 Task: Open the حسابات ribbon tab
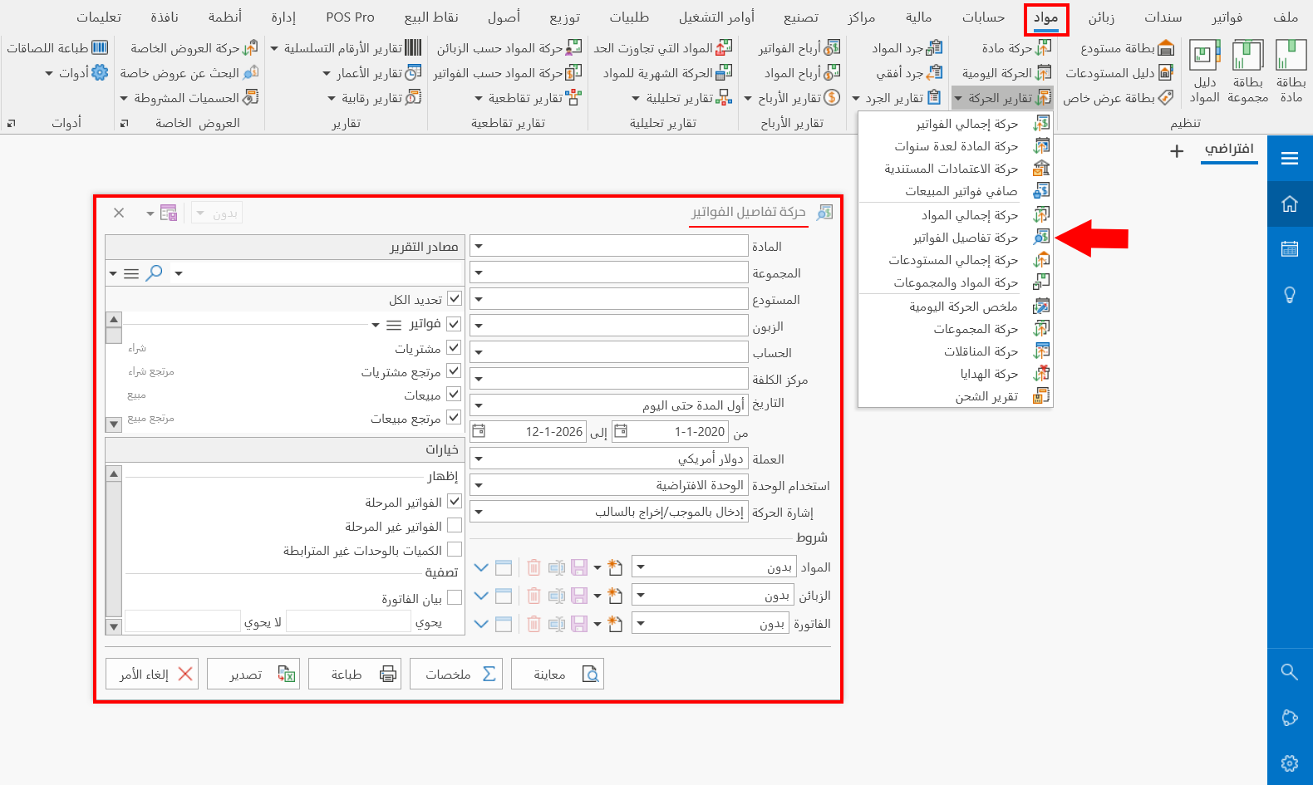tap(984, 17)
